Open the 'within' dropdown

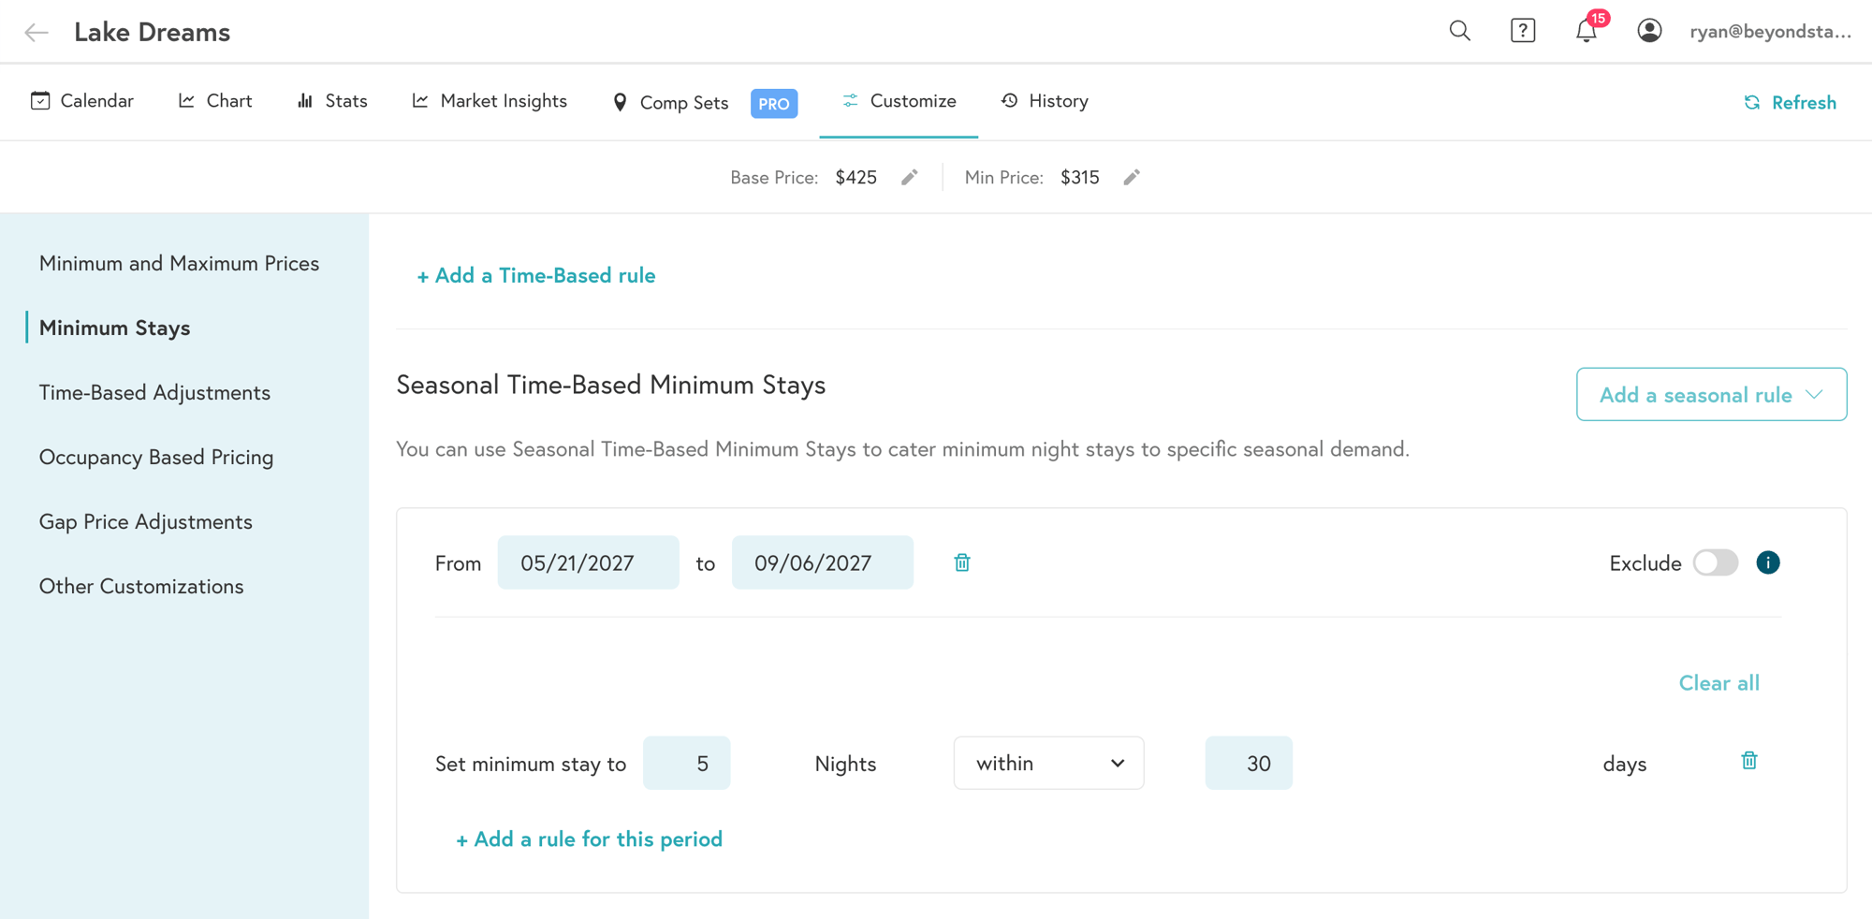[x=1048, y=763]
